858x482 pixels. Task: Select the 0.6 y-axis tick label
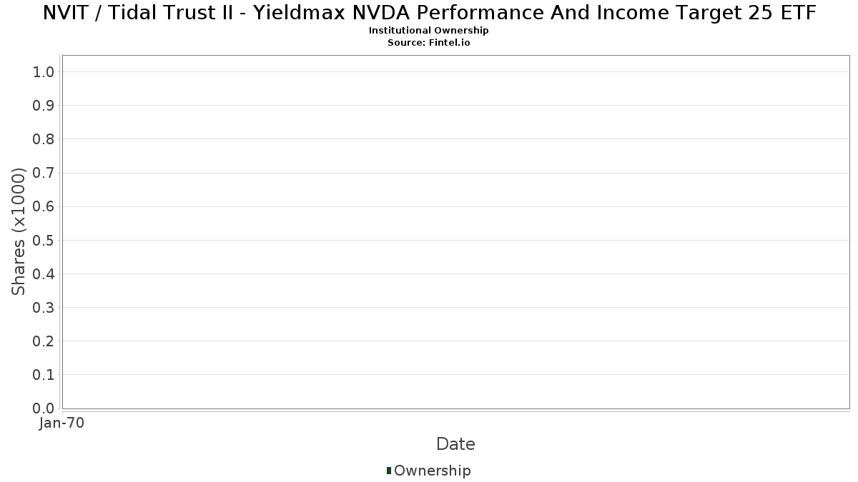coord(44,206)
